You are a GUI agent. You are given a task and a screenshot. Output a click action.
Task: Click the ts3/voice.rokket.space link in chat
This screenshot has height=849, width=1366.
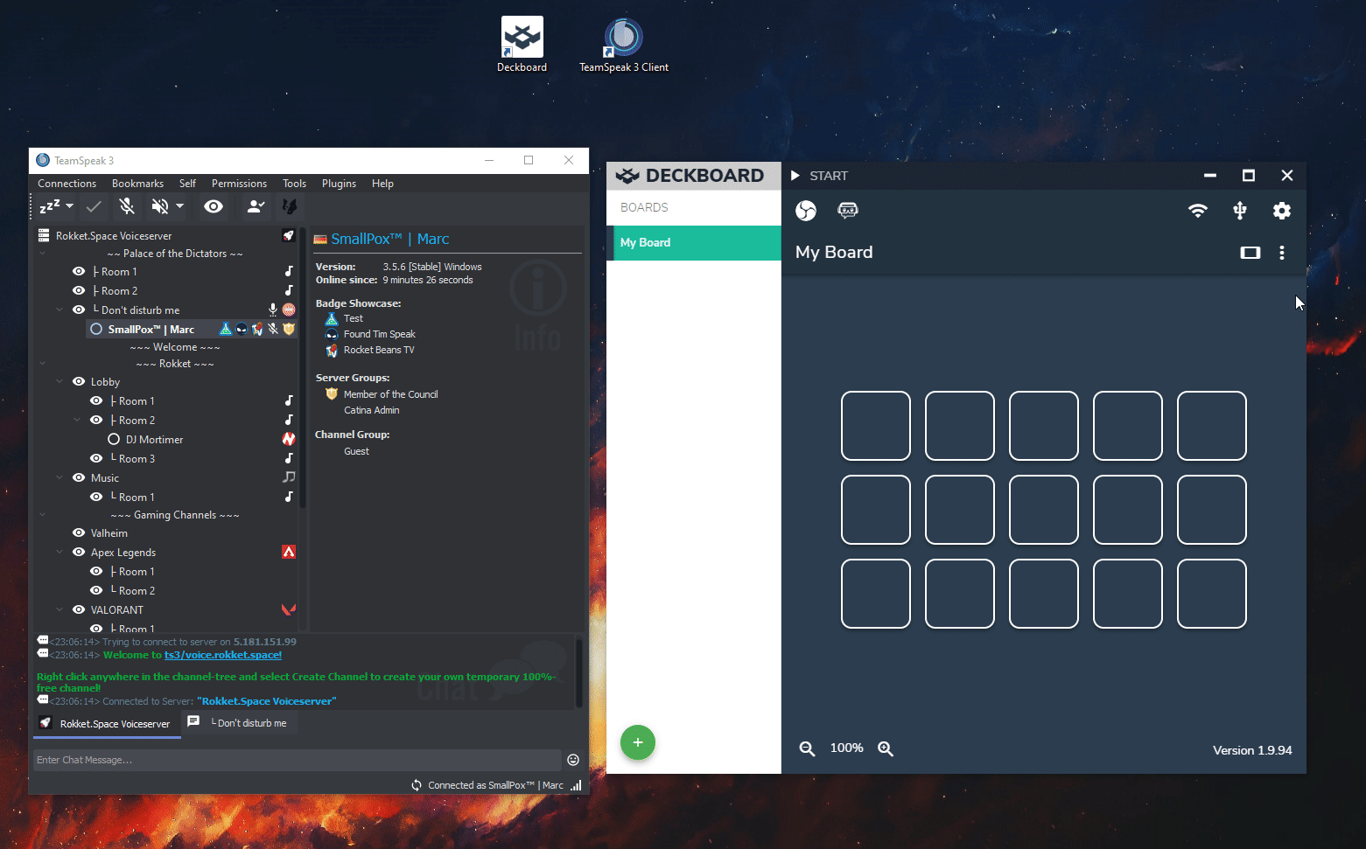pyautogui.click(x=223, y=655)
